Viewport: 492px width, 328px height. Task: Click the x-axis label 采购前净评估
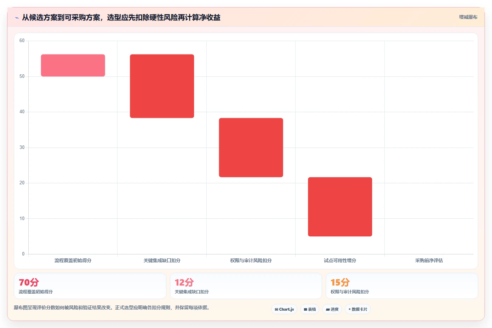click(x=429, y=260)
